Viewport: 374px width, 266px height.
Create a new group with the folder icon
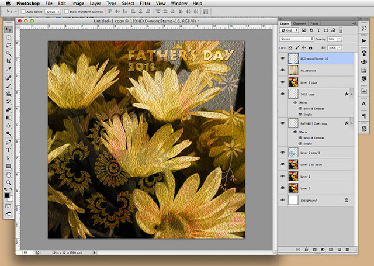coord(331,249)
